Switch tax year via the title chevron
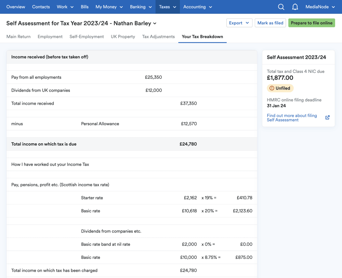 155,24
